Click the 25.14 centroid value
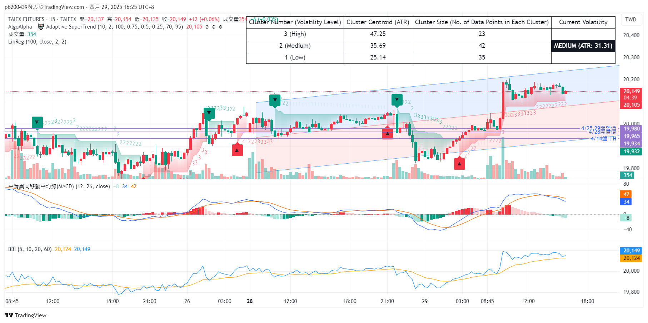This screenshot has width=648, height=323. point(378,57)
